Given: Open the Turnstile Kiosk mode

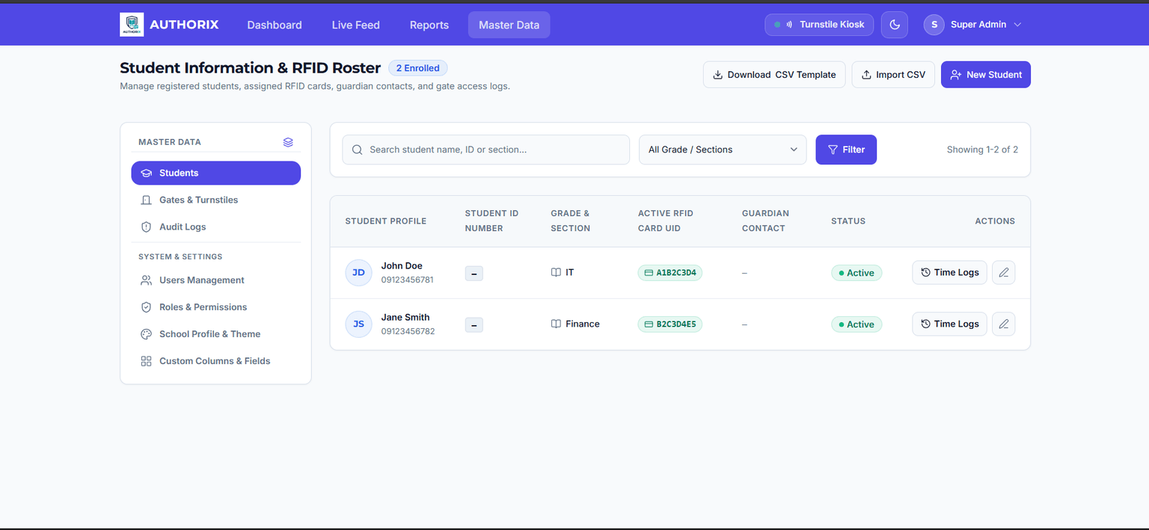Looking at the screenshot, I should pyautogui.click(x=819, y=25).
